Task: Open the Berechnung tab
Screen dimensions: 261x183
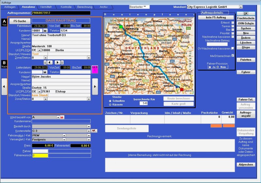Action: [x=85, y=7]
